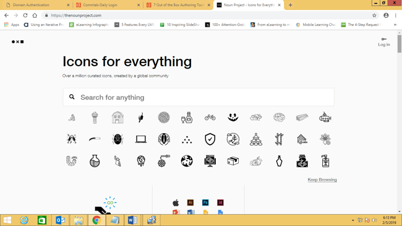
Task: Open the laptop icon
Action: tap(141, 139)
